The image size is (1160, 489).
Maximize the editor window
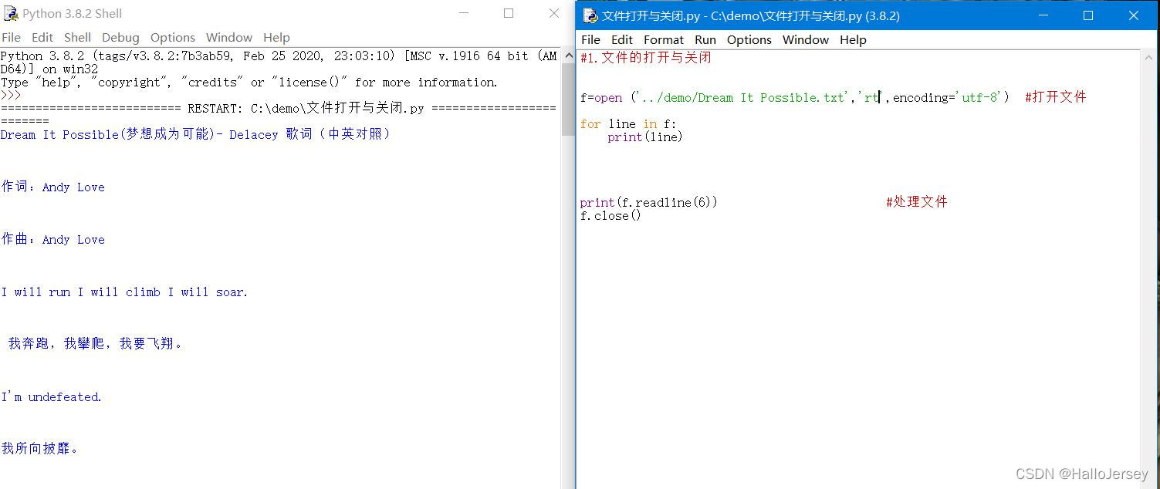click(1088, 15)
